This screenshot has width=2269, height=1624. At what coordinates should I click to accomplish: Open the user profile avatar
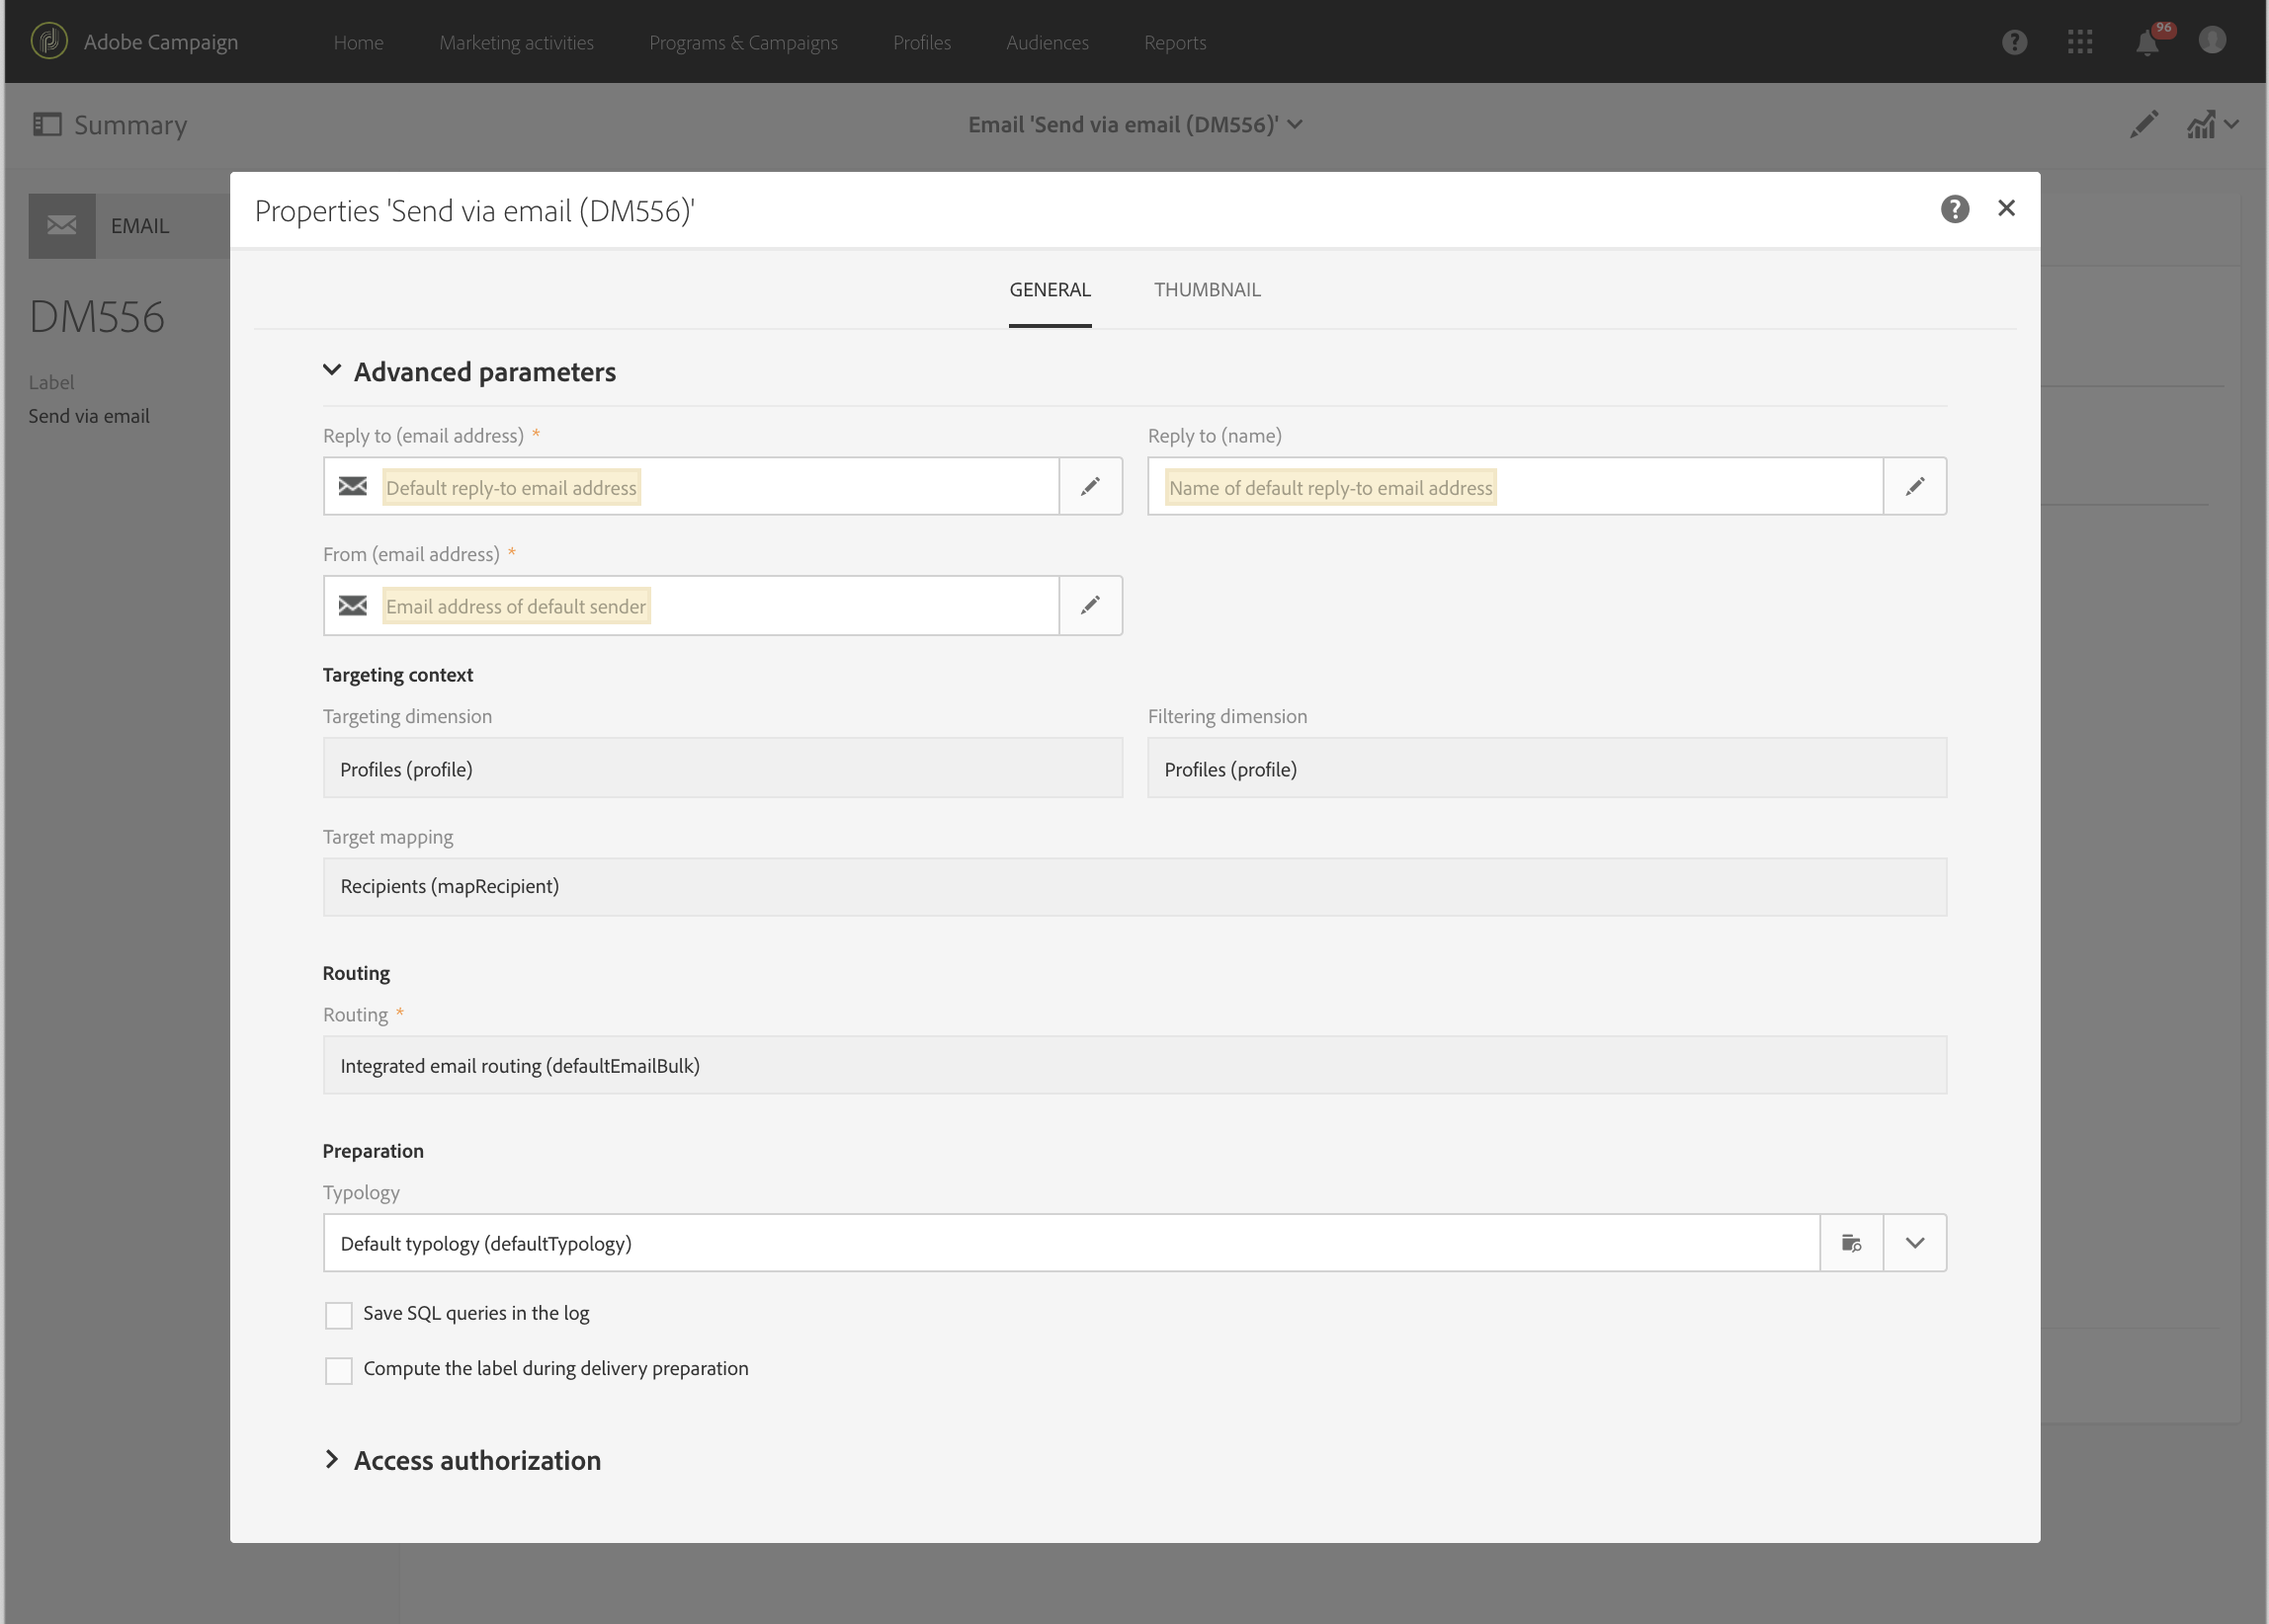point(2212,41)
